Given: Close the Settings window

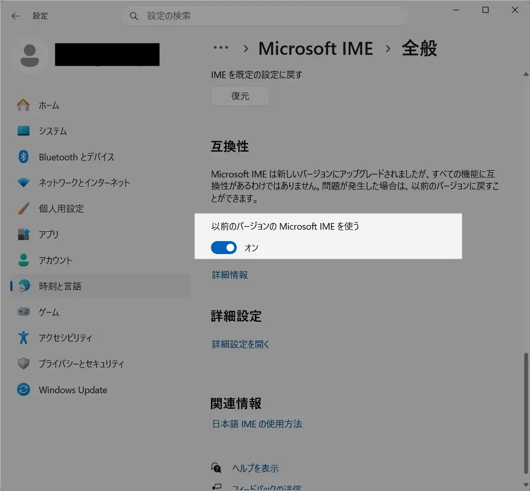Looking at the screenshot, I should tap(515, 10).
